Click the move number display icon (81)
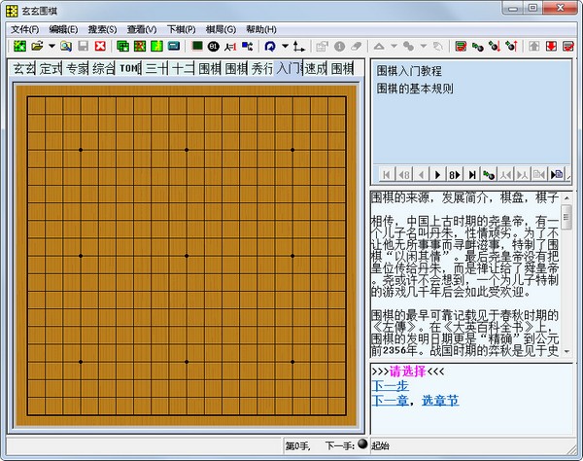This screenshot has height=461, width=583. tap(214, 46)
